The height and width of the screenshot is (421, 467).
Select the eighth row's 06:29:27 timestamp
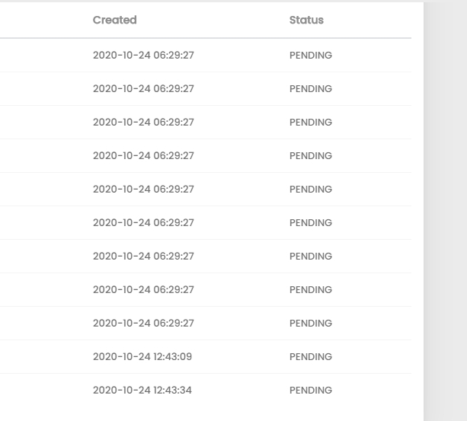[x=143, y=289]
